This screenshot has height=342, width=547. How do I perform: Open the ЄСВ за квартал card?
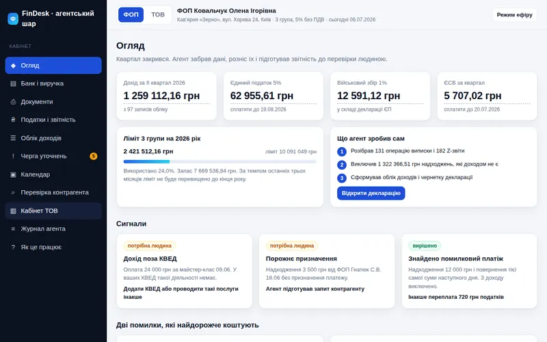[487, 96]
